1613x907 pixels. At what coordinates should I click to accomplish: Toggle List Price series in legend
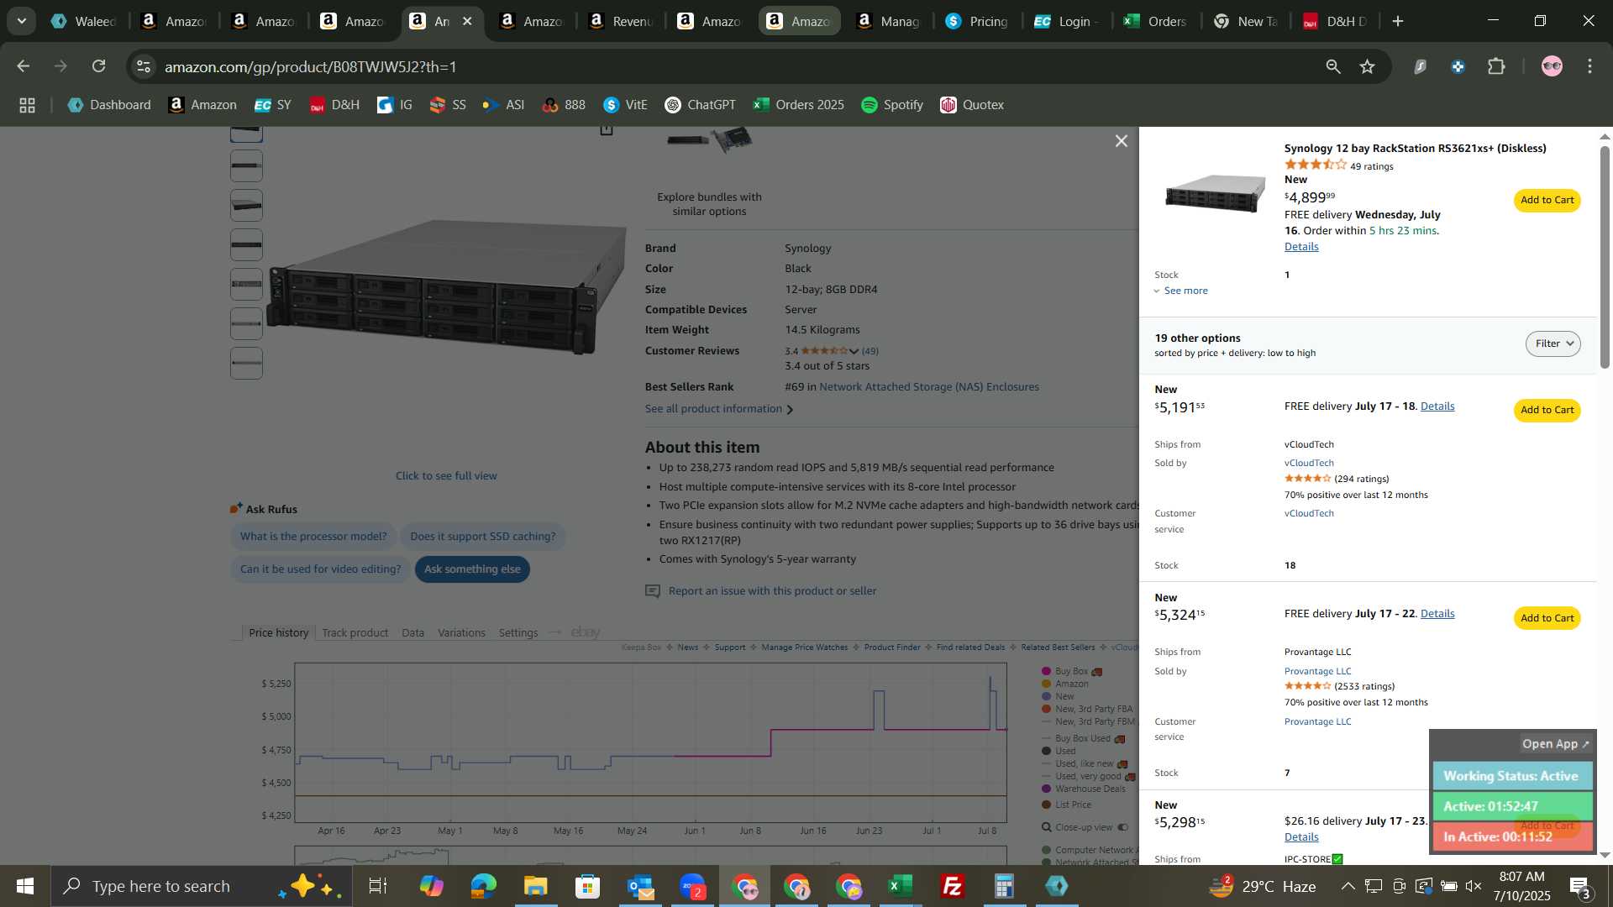click(x=1066, y=805)
